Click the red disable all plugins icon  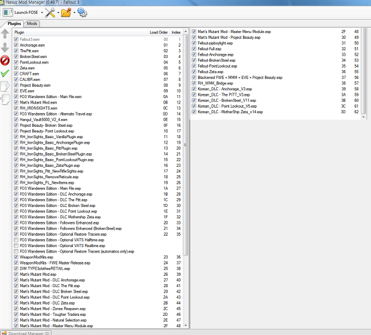point(5,60)
